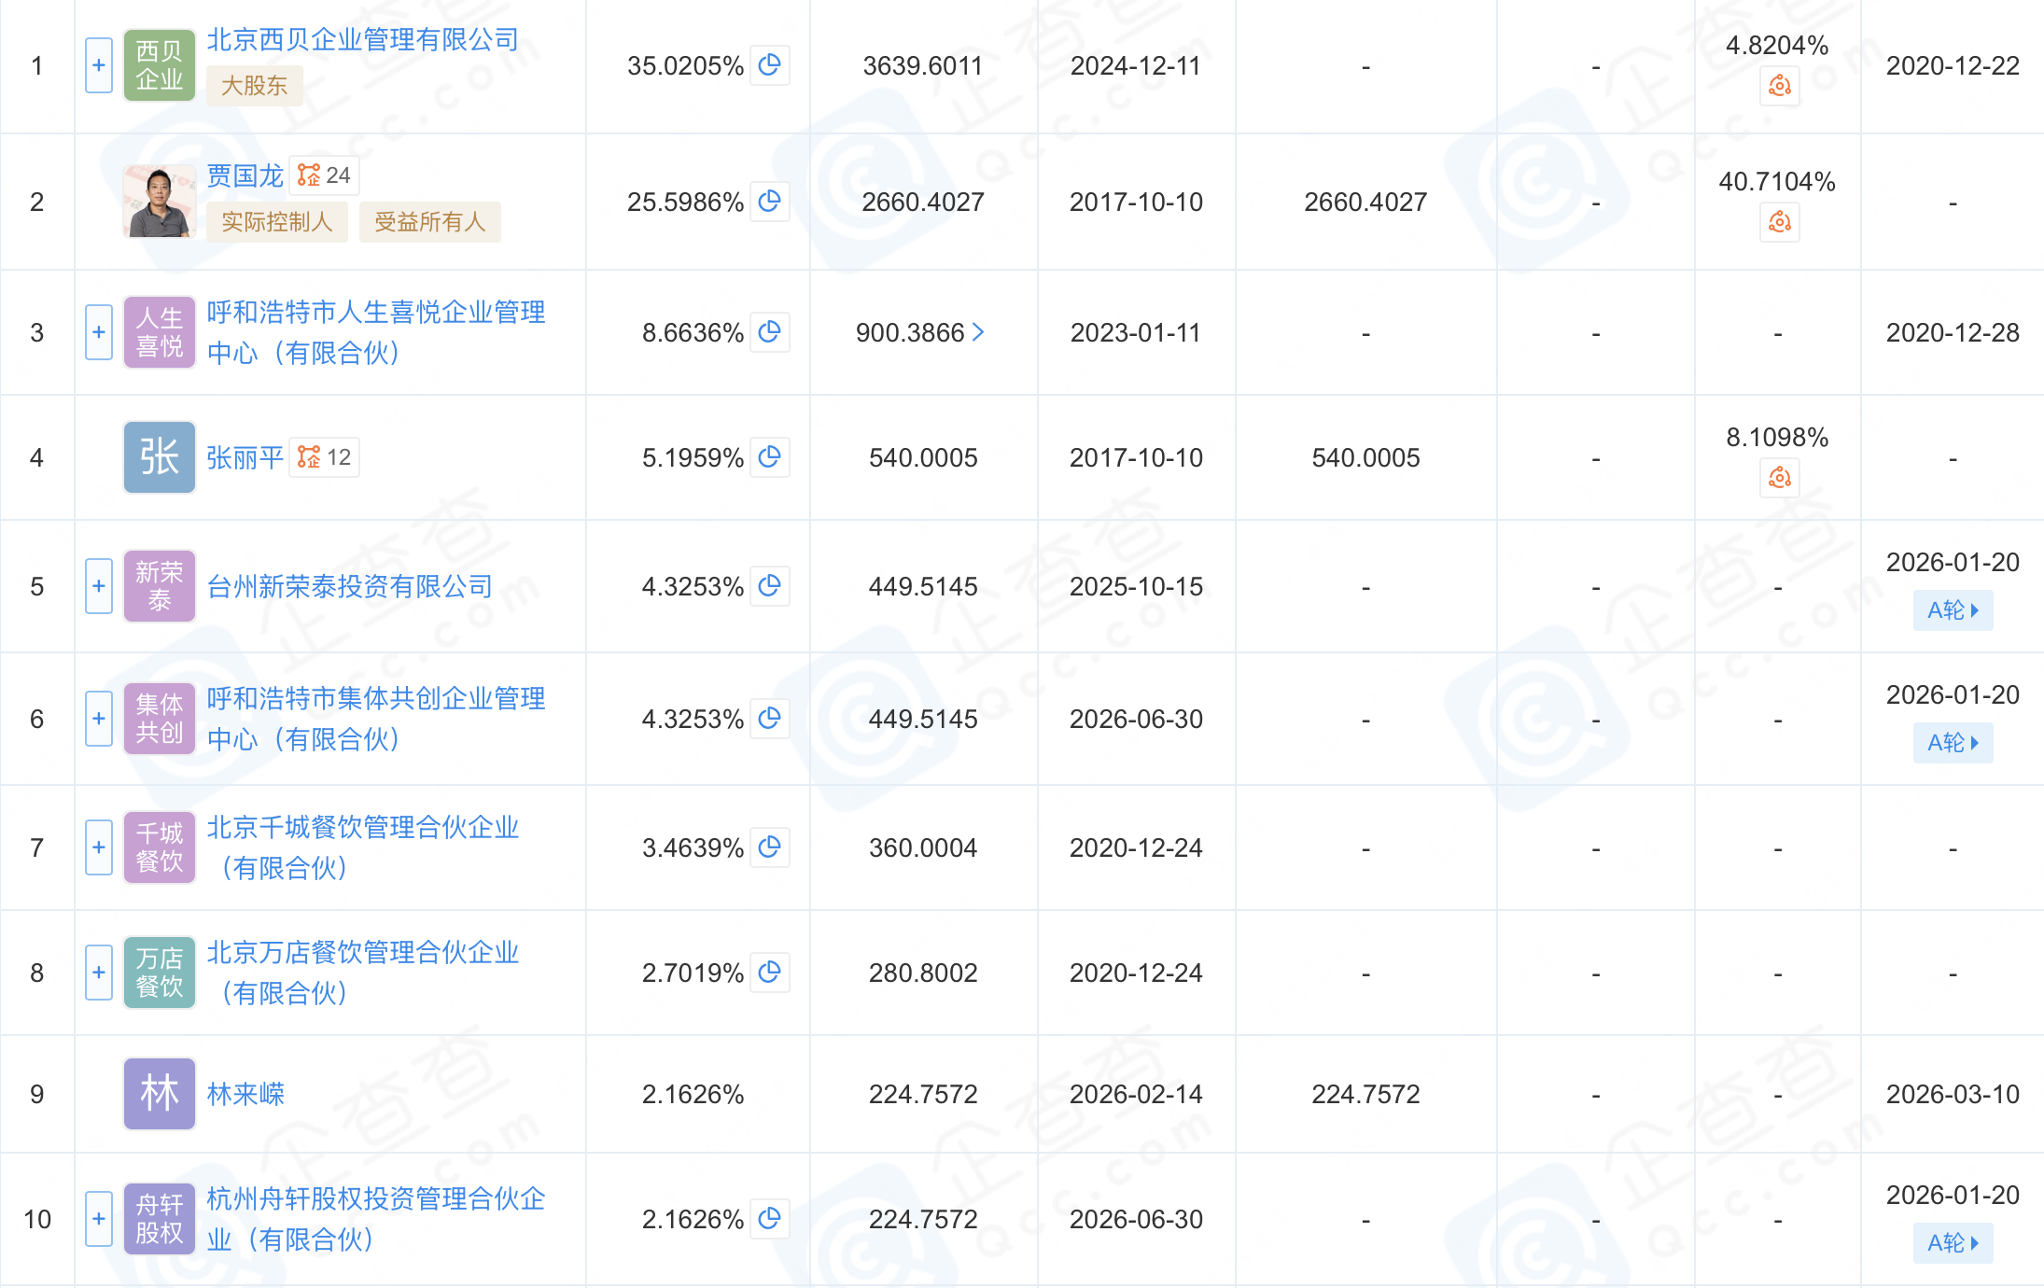Viewport: 2044px width, 1288px height.
Task: Open shareholder 林来嵘 profile link
Action: coord(245,1094)
